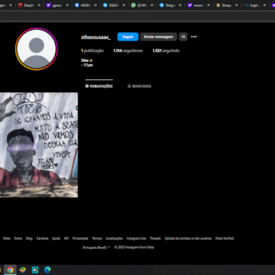Open Upload de contatos e não usuários link
275x275 pixels.
188,239
